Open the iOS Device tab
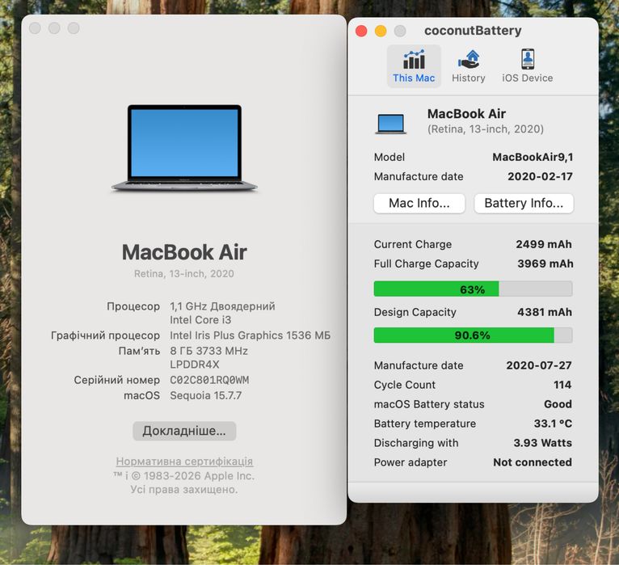Viewport: 619px width, 565px height. coord(528,66)
